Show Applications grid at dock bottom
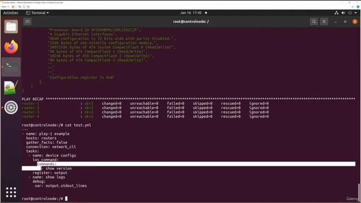The height and width of the screenshot is (203, 361). (x=11, y=192)
